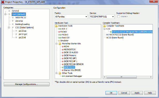Confirm with the OK button
Screen dimensions: 159x98
(x=111, y=93)
